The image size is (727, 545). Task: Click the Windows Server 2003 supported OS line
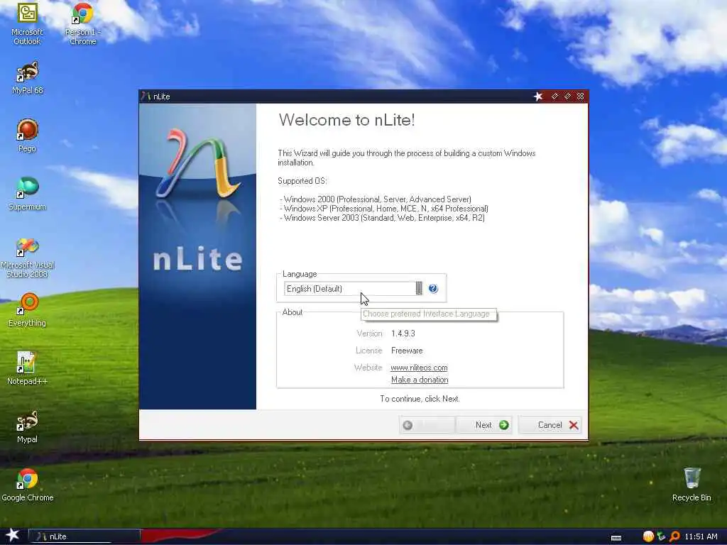pos(382,218)
